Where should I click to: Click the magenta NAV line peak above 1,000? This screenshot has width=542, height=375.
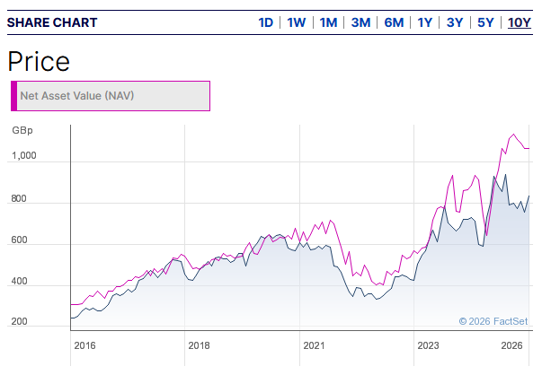(513, 135)
